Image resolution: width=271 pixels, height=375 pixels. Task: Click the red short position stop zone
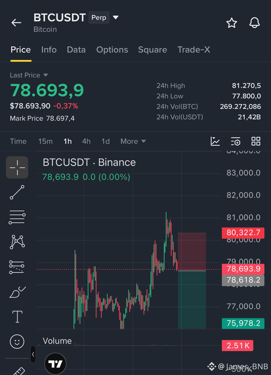pos(192,251)
